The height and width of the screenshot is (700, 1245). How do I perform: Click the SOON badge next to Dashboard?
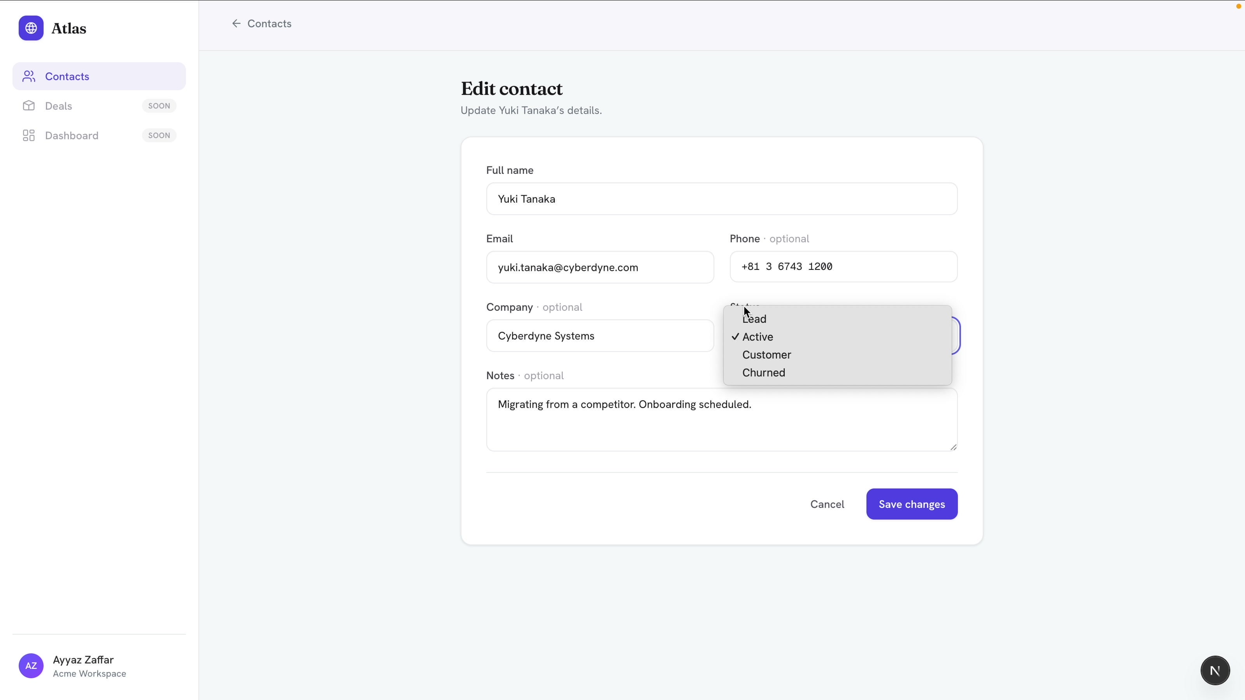click(159, 135)
